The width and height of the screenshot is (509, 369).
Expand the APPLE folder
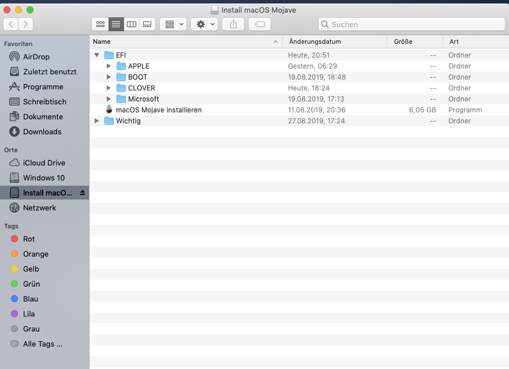point(108,66)
